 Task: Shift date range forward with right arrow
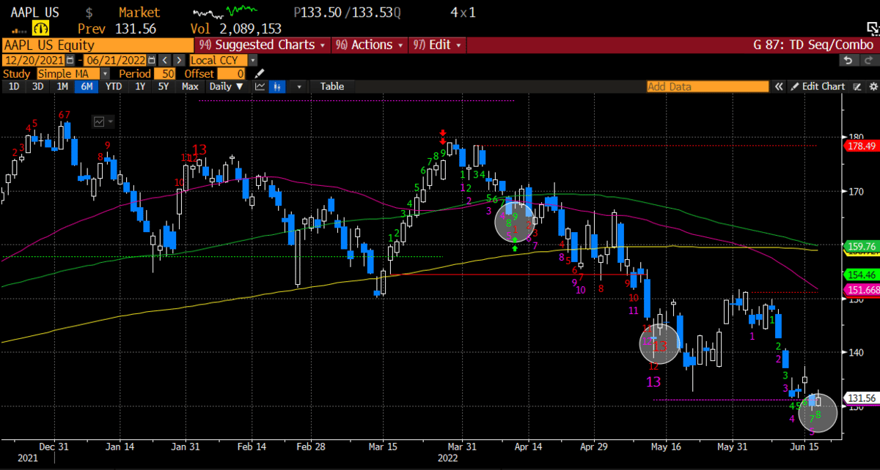(x=178, y=60)
